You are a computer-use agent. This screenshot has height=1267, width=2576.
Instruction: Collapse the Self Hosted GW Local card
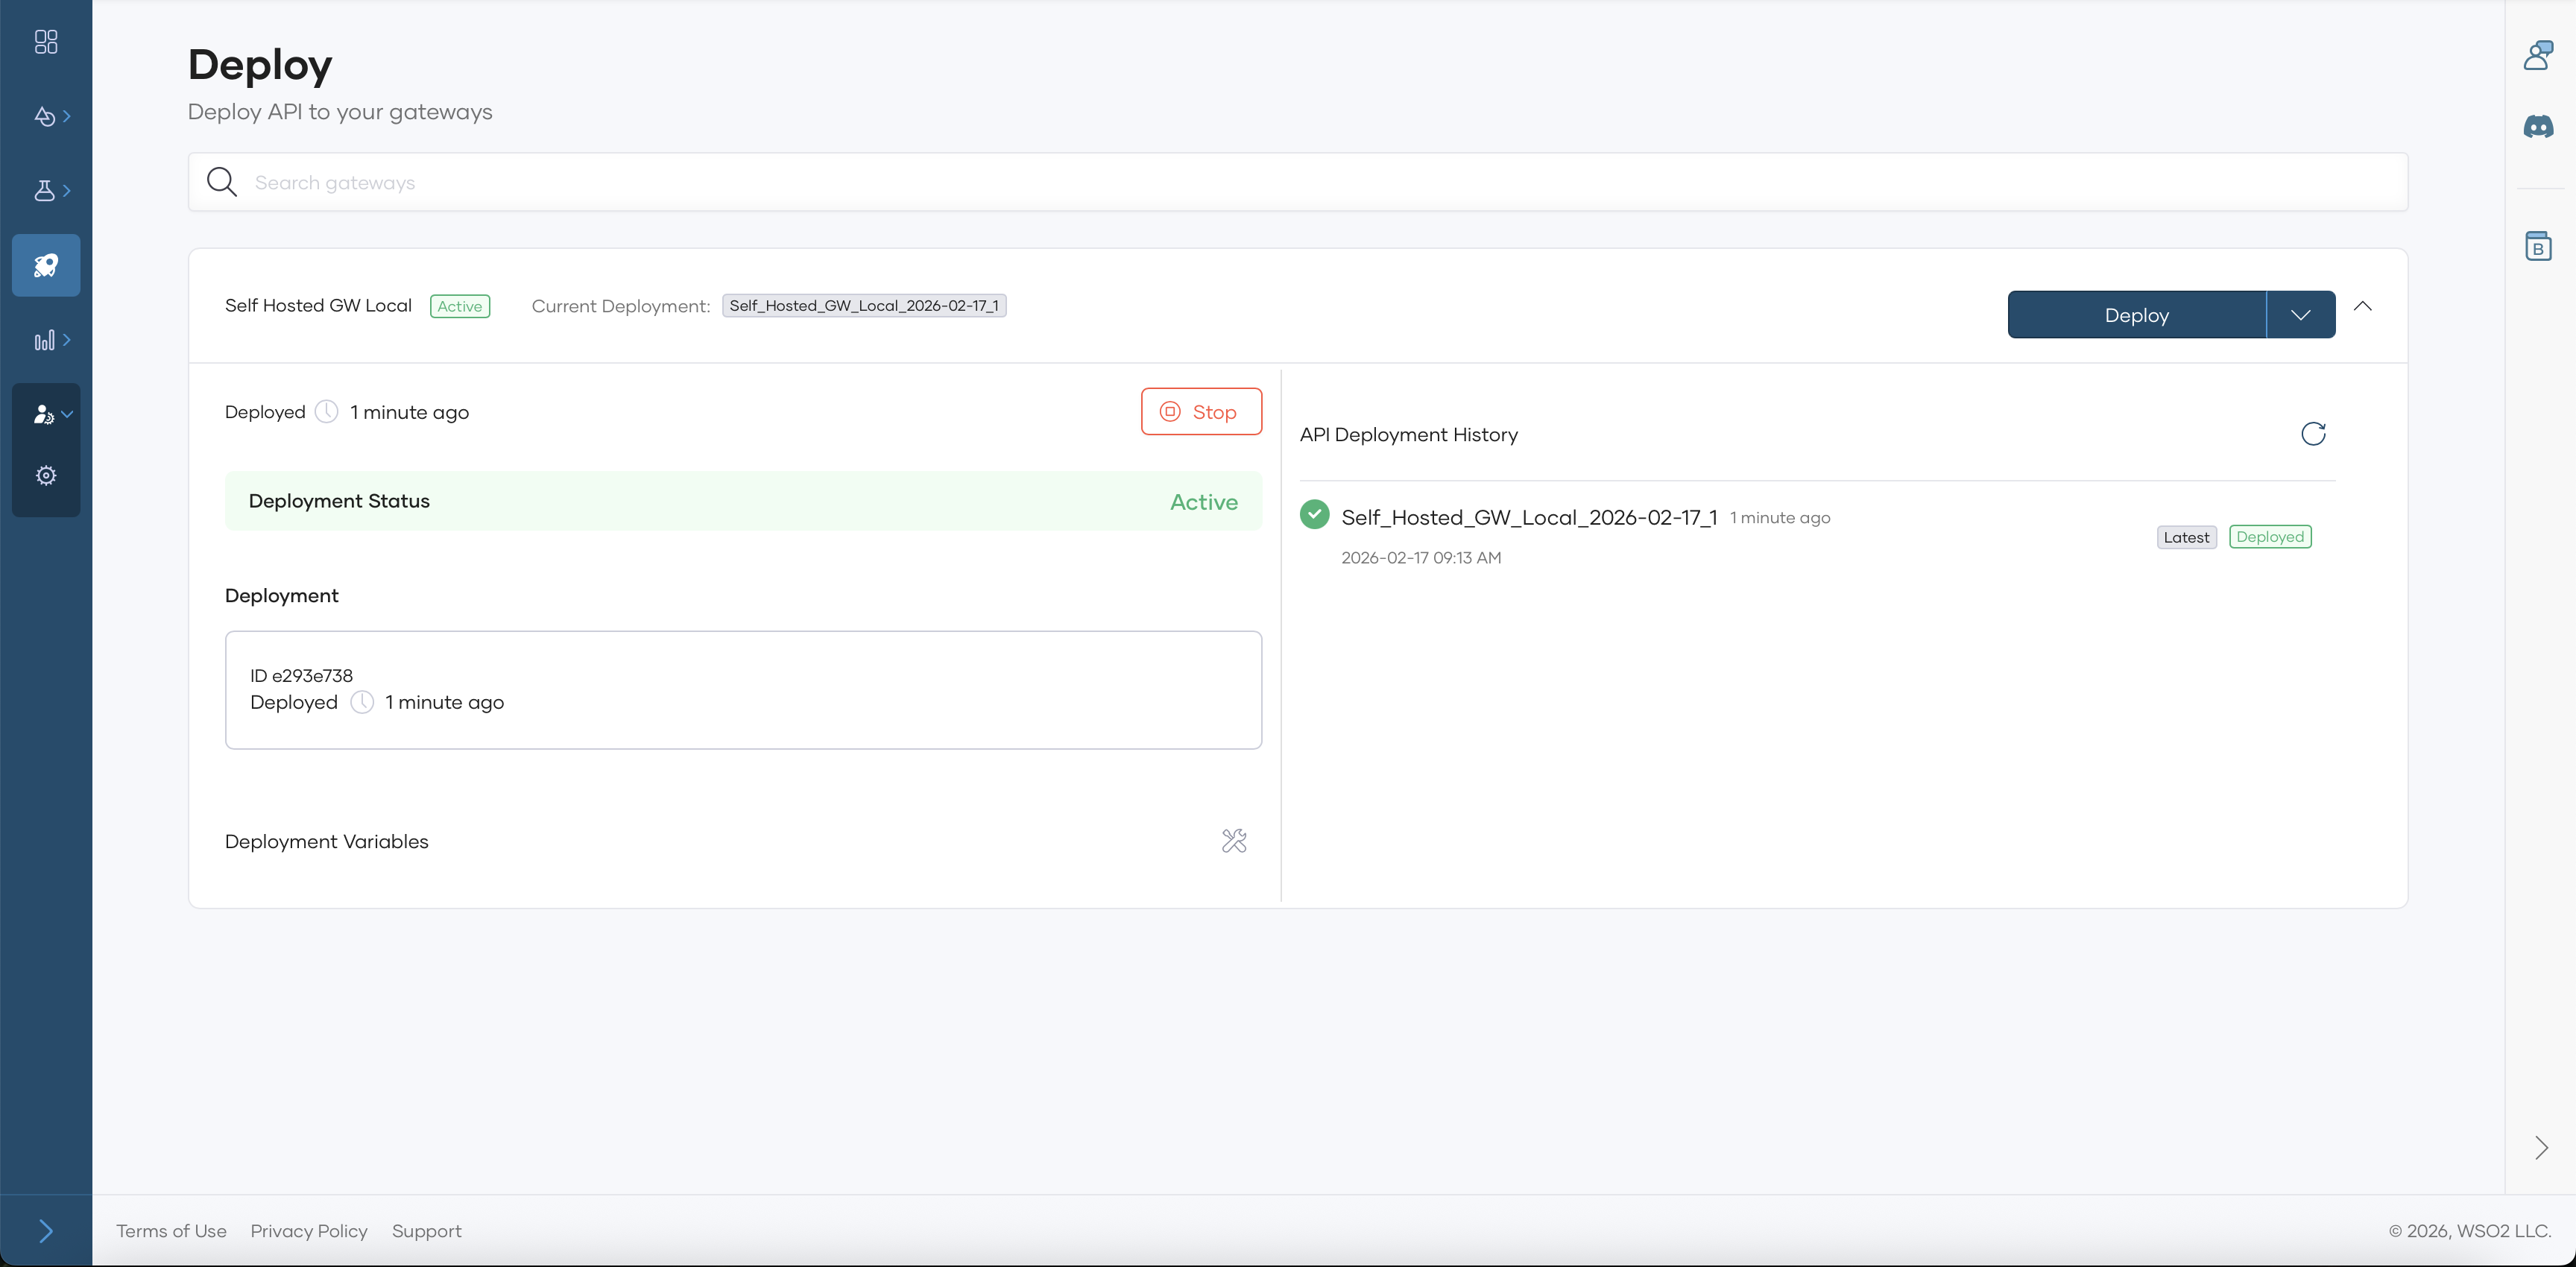click(x=2363, y=306)
